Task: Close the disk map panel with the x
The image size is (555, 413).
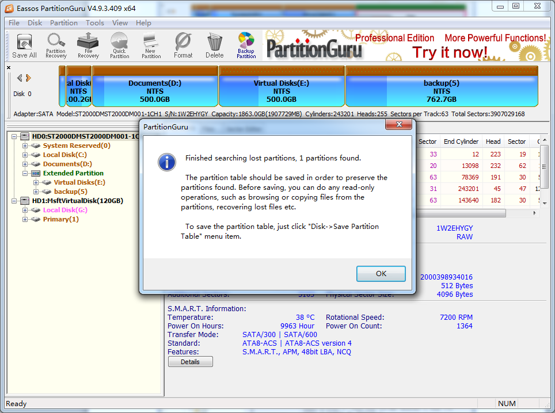Action: pos(9,67)
